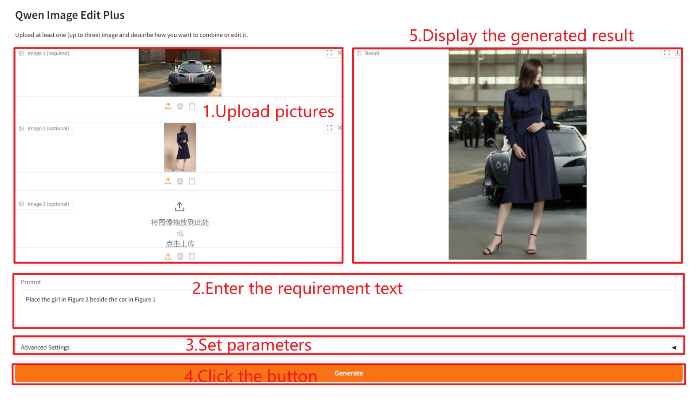
Task: Paste from clipboard into Image 1
Action: pos(192,106)
